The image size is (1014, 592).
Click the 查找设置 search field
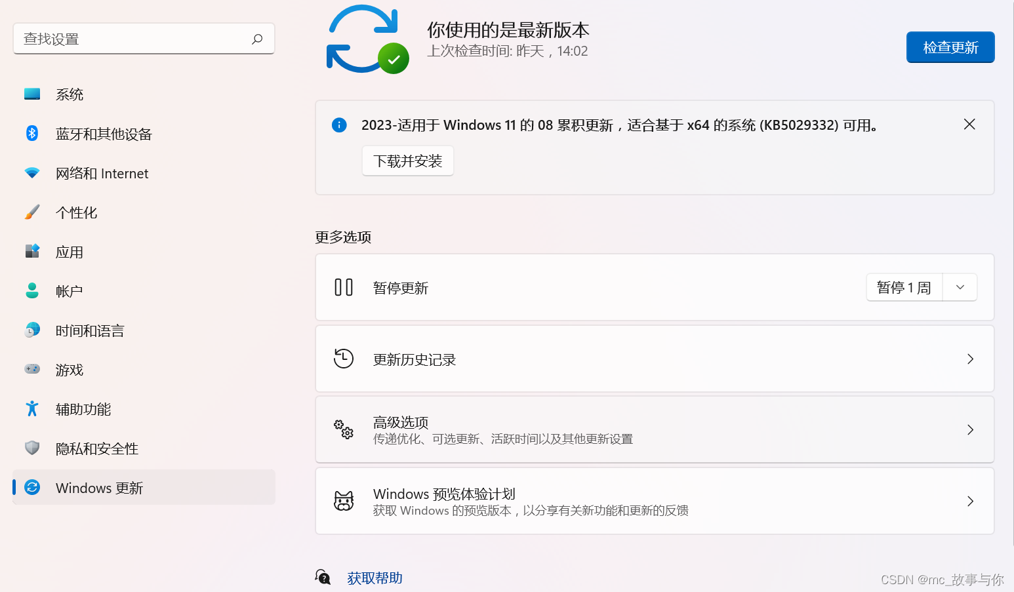[x=144, y=39]
